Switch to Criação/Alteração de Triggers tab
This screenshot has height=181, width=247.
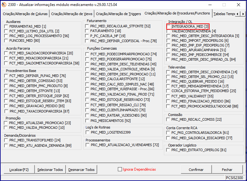pos(118,14)
